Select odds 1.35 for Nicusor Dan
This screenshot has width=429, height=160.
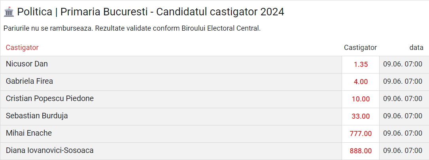tap(361, 64)
